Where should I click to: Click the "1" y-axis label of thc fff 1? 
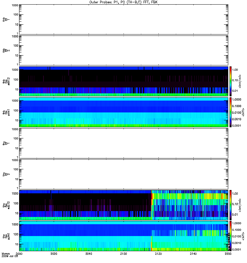(x=17, y=157)
